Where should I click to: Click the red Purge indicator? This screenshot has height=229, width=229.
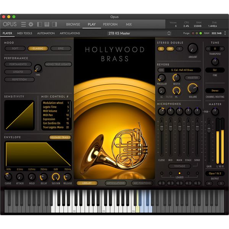click(193, 33)
